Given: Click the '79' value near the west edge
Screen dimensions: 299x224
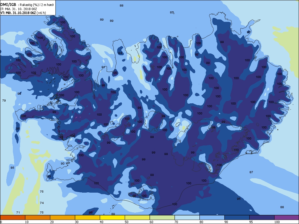Looking at the screenshot, I should pos(4,100).
